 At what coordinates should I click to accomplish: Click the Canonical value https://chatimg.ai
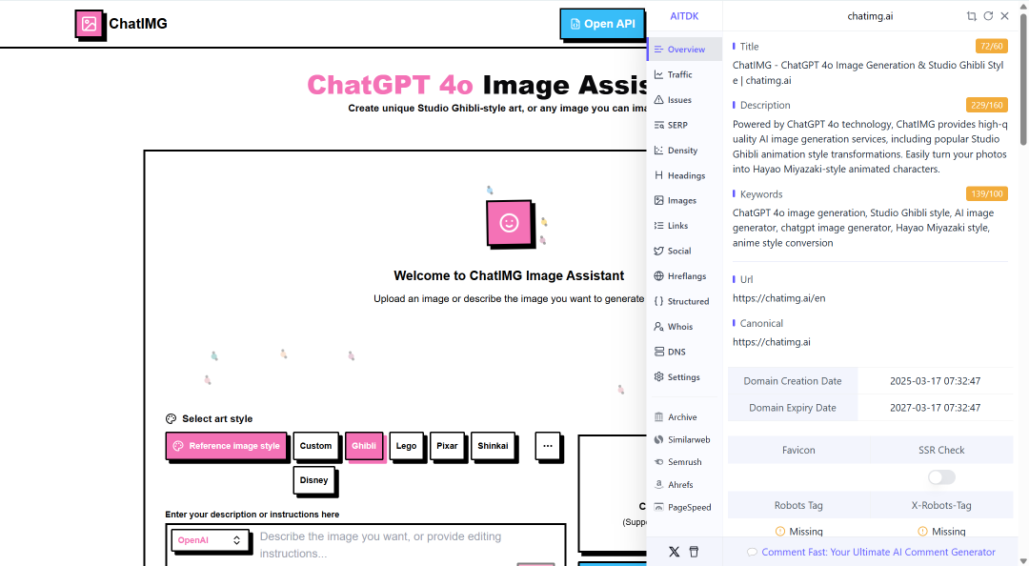point(771,342)
